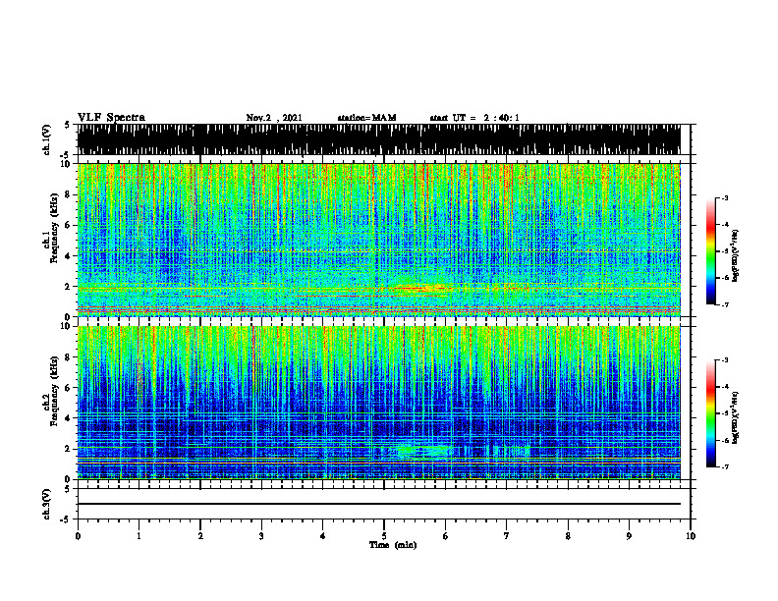Click the -5 tick on ch.3(V) axis
This screenshot has height=601, width=778.
click(66, 519)
